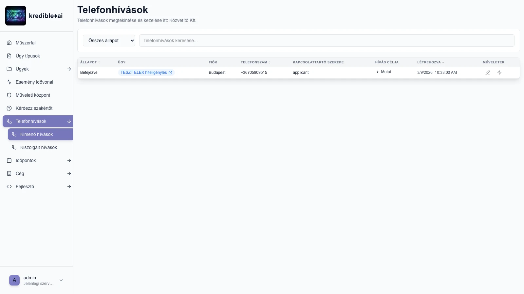Viewport: 524px width, 294px height.
Task: Open the admin account menu chevron
Action: point(61,280)
